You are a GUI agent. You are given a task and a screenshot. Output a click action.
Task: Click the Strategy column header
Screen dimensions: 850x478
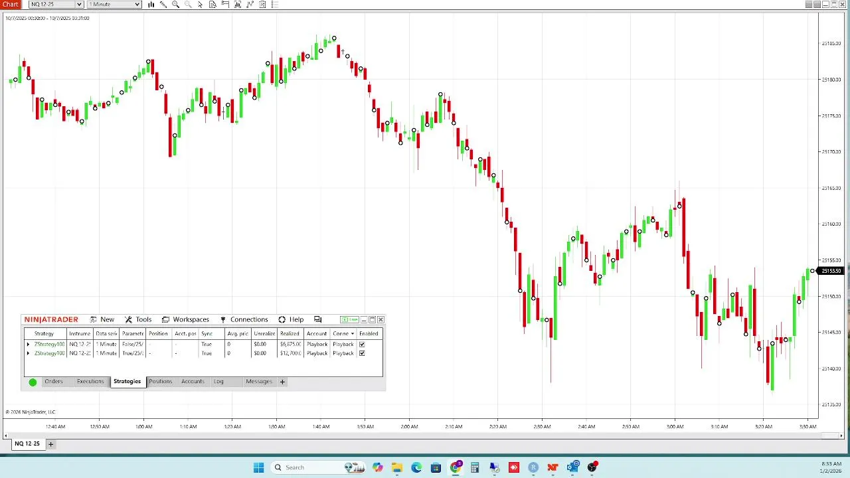pos(44,334)
